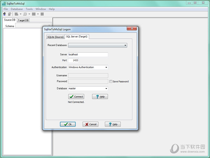
Task: Open the Database menu
Action: click(17, 9)
